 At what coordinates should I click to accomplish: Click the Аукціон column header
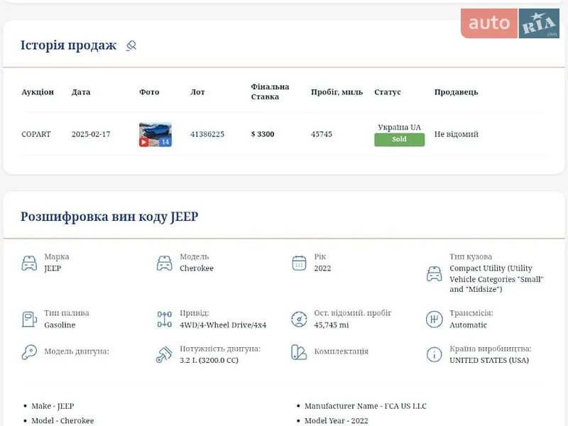[38, 92]
